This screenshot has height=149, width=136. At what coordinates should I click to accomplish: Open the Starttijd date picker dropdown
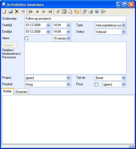pos(48,25)
